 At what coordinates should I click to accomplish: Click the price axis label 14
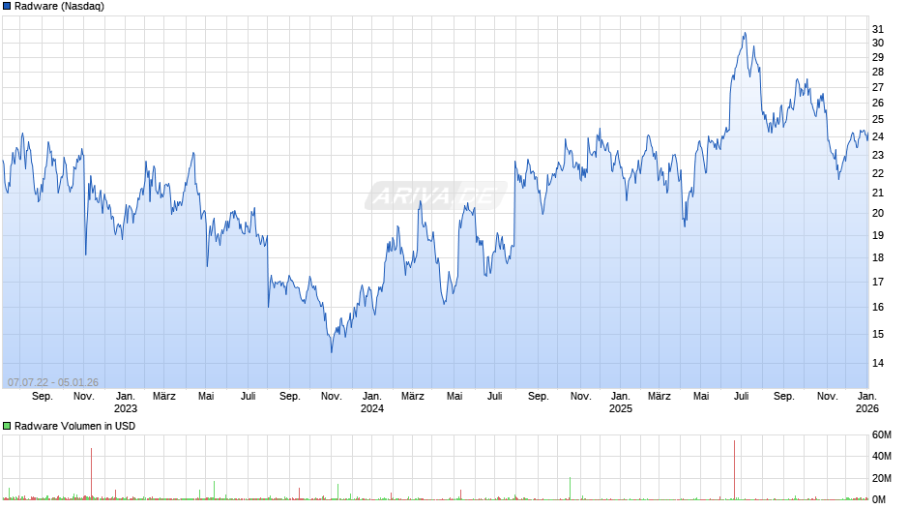point(878,363)
